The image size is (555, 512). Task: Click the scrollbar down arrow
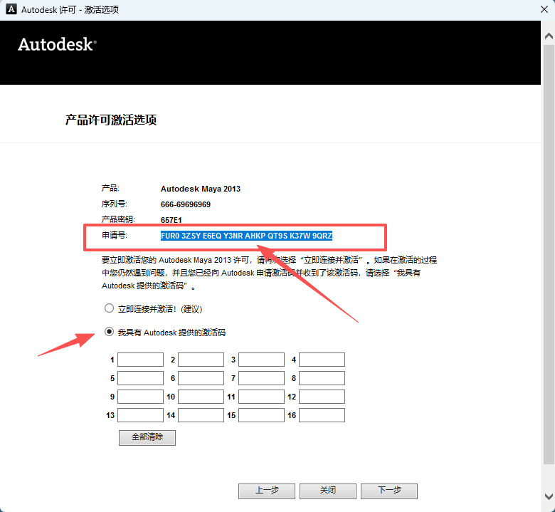click(549, 496)
